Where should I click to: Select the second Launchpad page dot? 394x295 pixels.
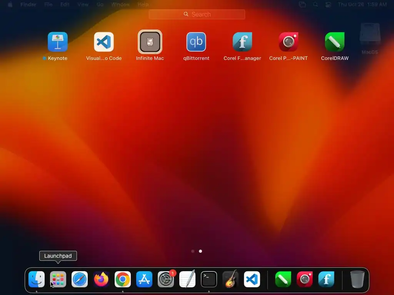tap(200, 251)
